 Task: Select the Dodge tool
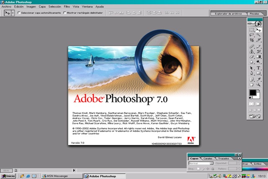[x=258, y=62]
